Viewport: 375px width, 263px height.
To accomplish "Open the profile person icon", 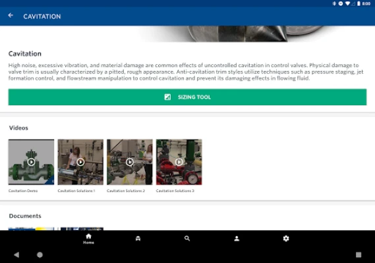I will pos(237,239).
